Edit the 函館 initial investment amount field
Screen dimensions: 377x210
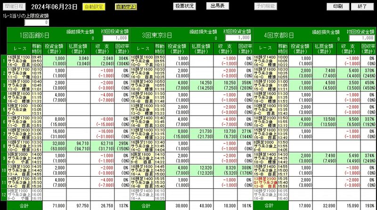pos(115,38)
